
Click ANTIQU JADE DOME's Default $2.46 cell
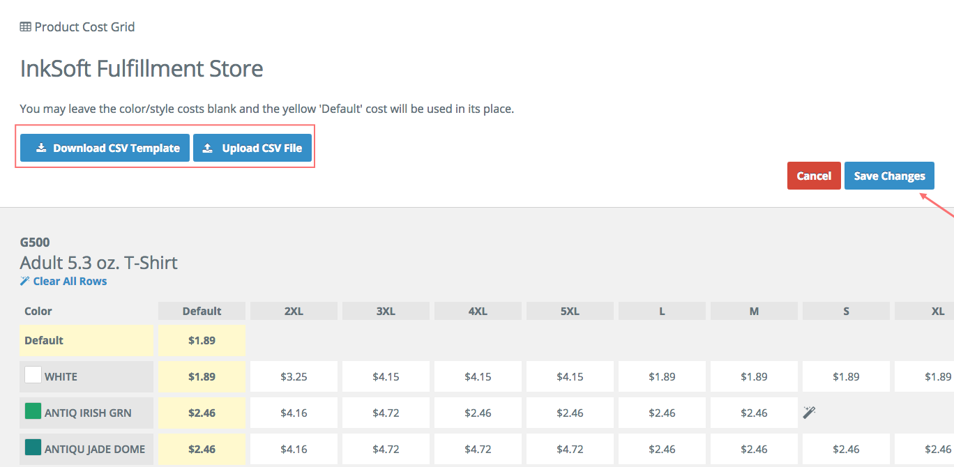(202, 449)
